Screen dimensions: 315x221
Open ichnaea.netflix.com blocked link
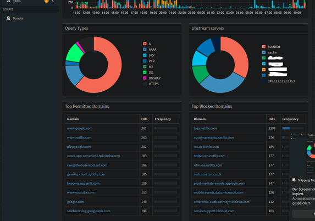(x=208, y=165)
